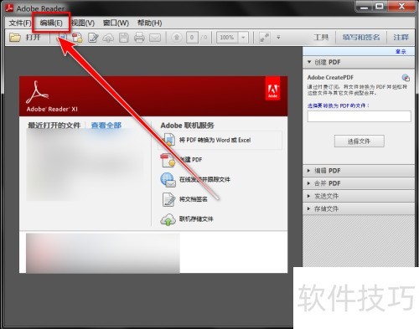The height and width of the screenshot is (329, 419).
Task: Click the 将文档签名 document pen icon
Action: tap(168, 199)
